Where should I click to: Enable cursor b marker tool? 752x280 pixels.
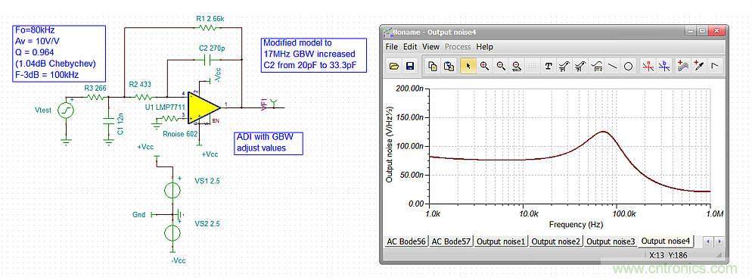tap(664, 67)
